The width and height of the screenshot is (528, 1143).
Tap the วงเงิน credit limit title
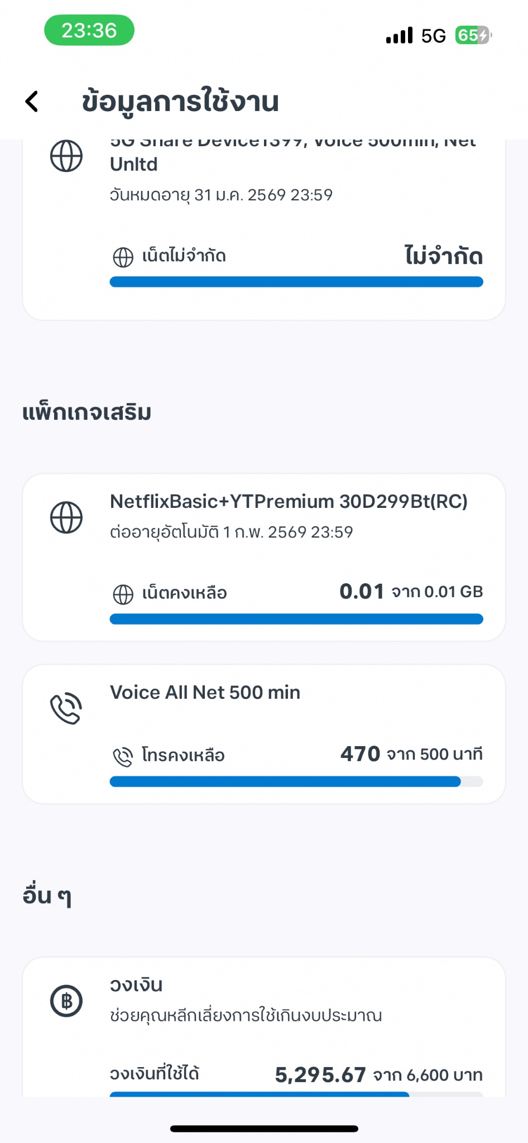coord(136,985)
